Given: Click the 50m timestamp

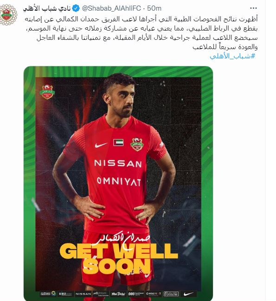Looking at the screenshot, I should (154, 8).
